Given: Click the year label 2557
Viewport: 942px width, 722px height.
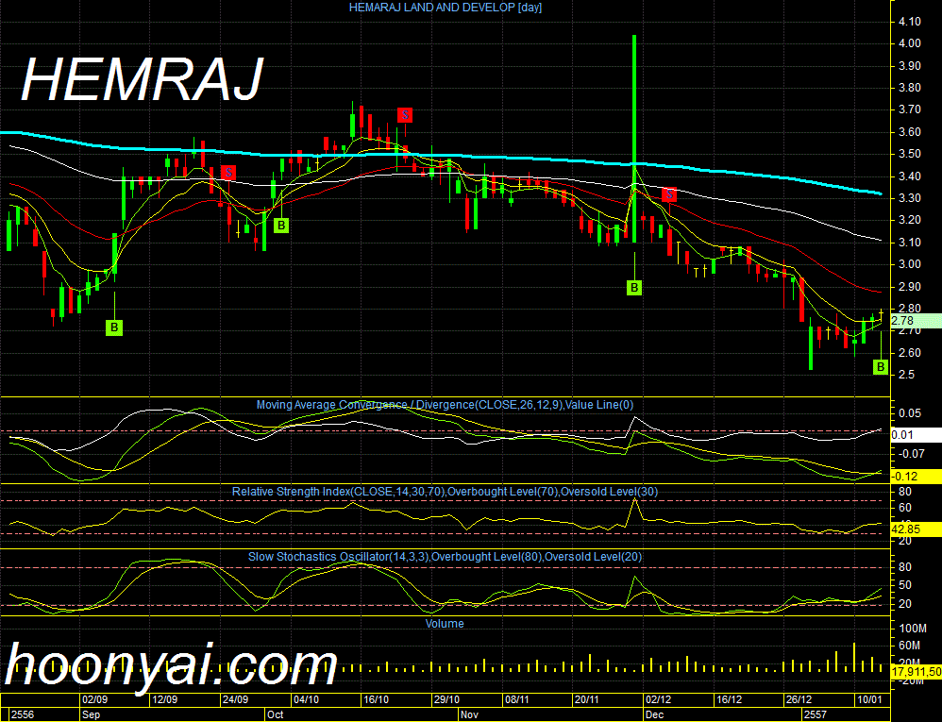Looking at the screenshot, I should 816,714.
